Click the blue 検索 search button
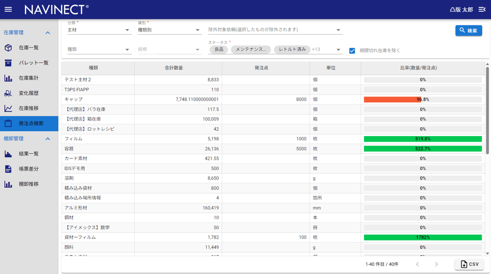 point(468,30)
